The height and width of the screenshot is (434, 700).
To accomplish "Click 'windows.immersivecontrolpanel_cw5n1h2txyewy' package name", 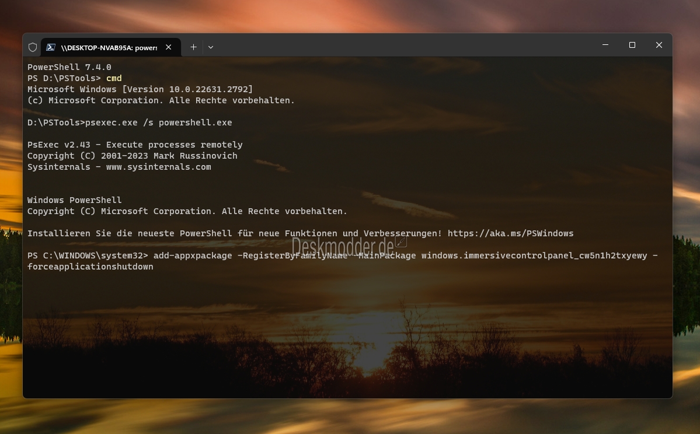I will click(x=534, y=256).
